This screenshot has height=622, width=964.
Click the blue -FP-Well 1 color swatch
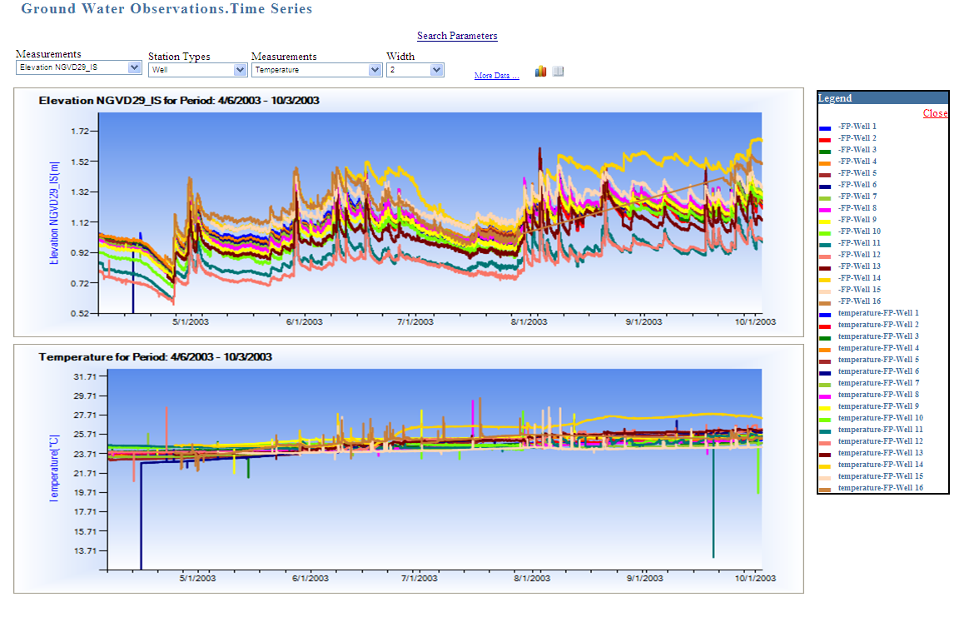(827, 127)
